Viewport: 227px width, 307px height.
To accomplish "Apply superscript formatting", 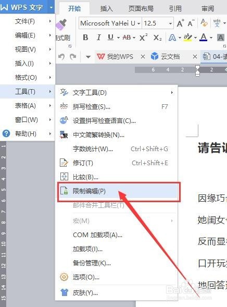I will point(143,37).
